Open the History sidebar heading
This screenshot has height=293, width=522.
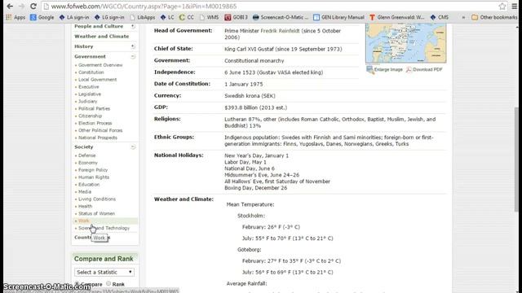point(83,46)
